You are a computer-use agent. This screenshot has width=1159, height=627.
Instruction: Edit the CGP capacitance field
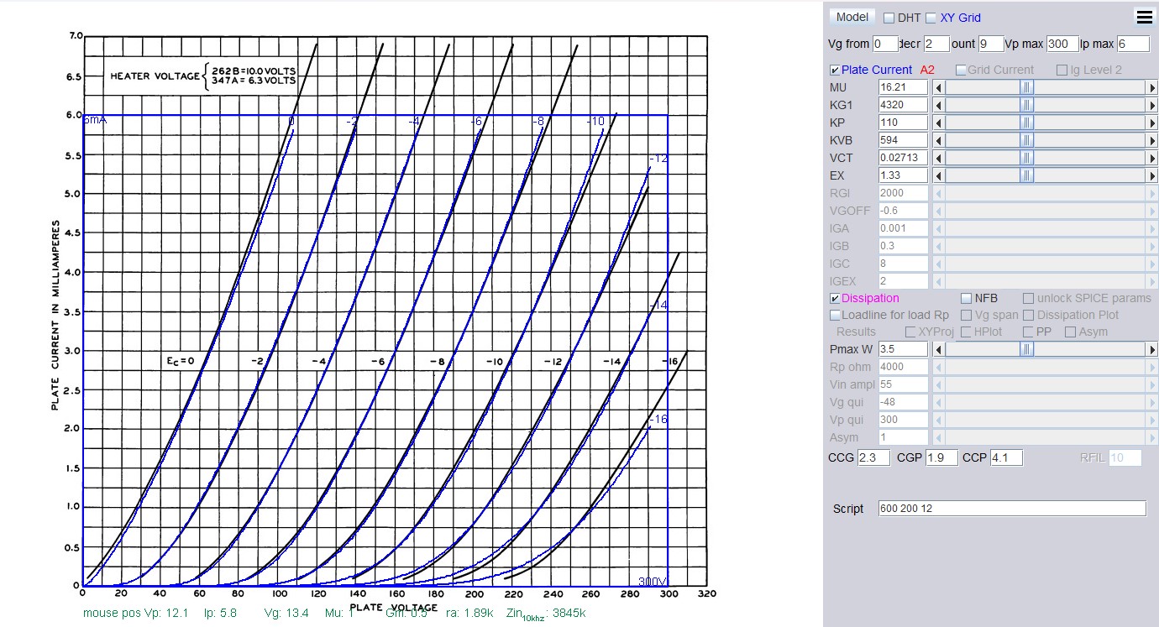point(941,458)
